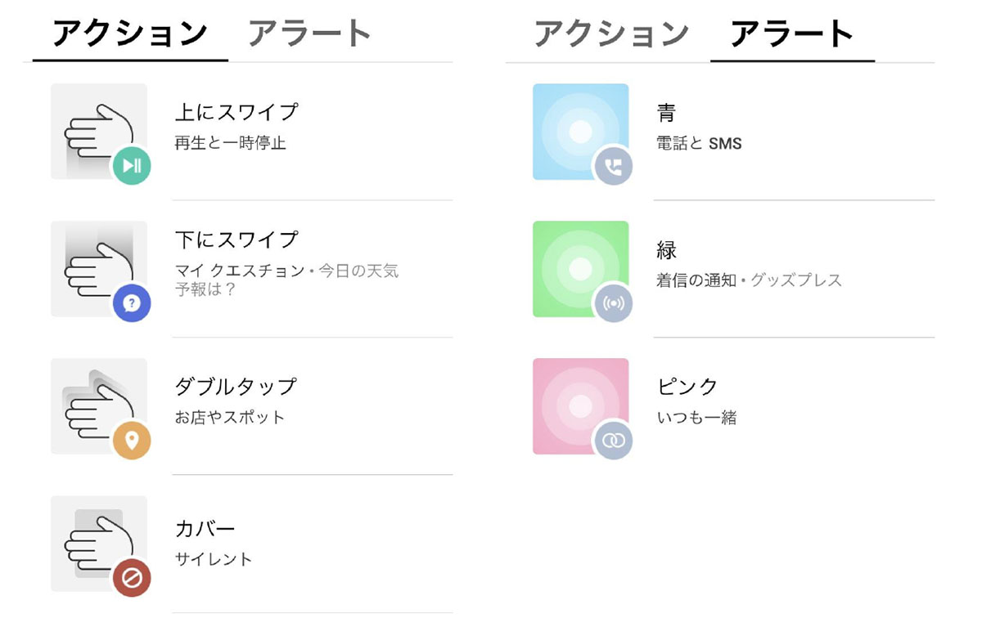
Task: Select the pink ピンク alert color swatch
Action: tap(580, 405)
